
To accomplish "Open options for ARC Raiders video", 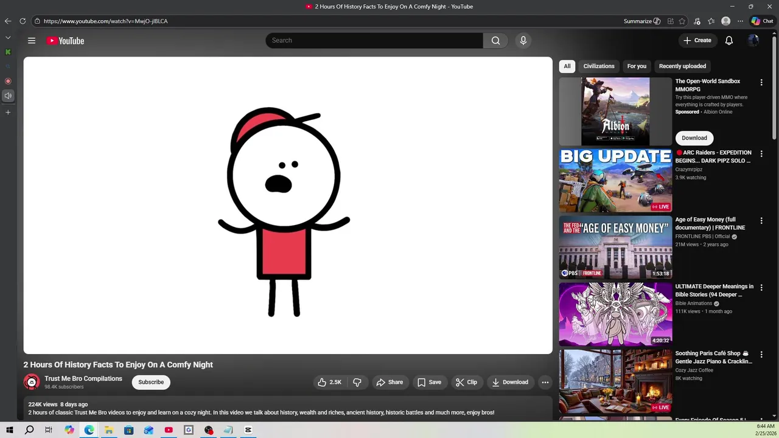I will click(761, 154).
